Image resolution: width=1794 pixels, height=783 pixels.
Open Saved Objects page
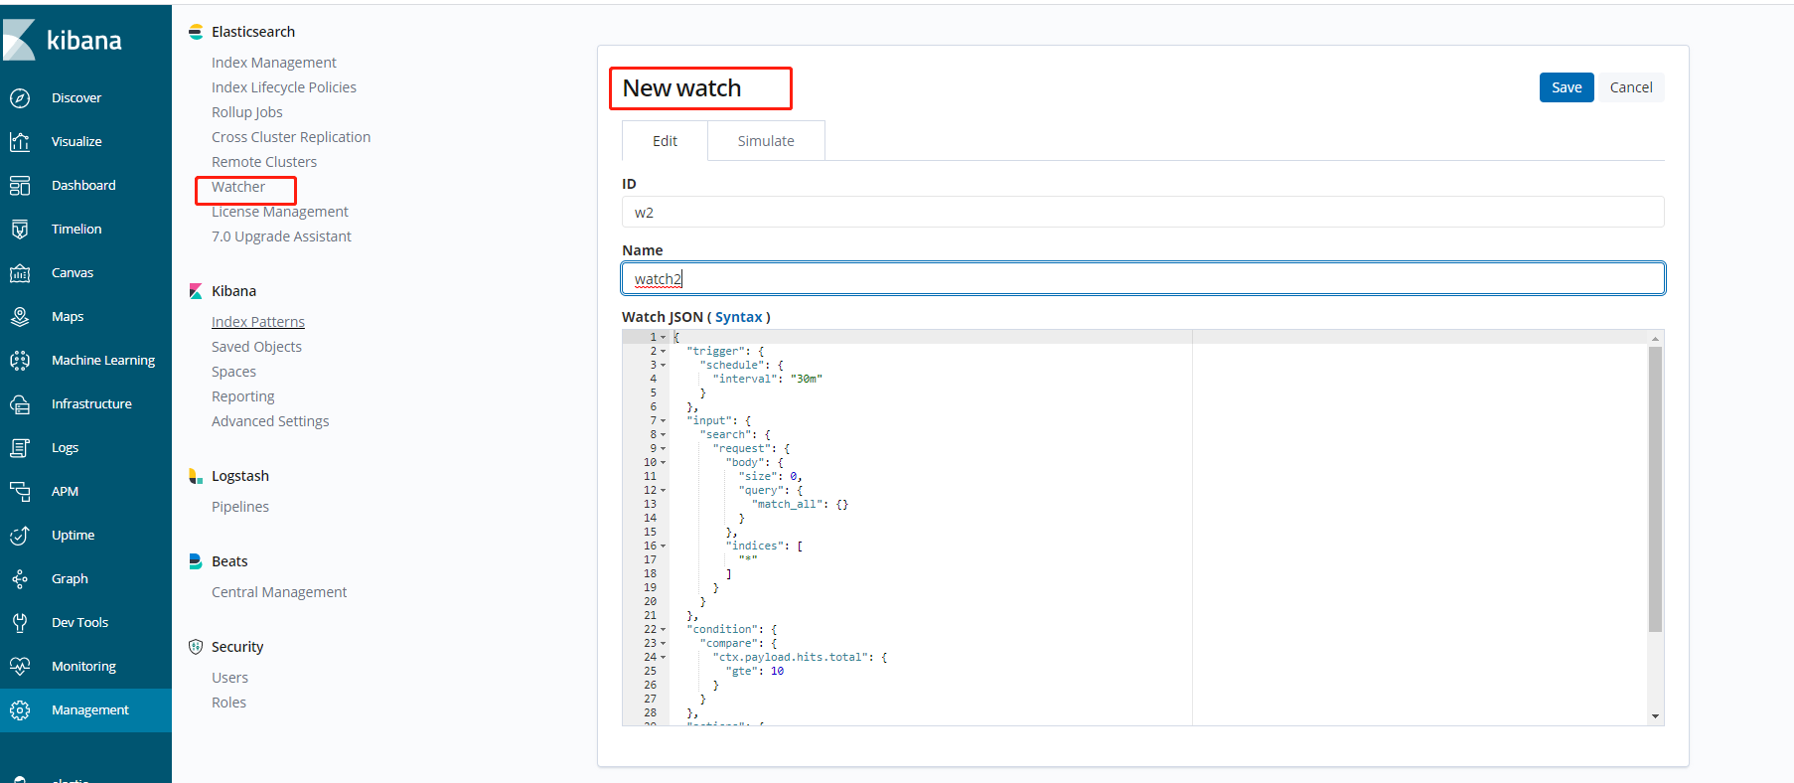[256, 347]
